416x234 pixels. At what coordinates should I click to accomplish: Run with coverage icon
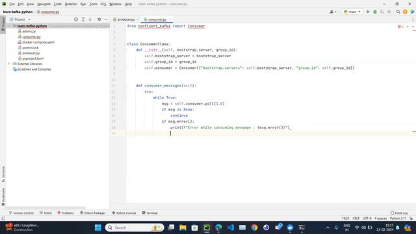tap(382, 12)
